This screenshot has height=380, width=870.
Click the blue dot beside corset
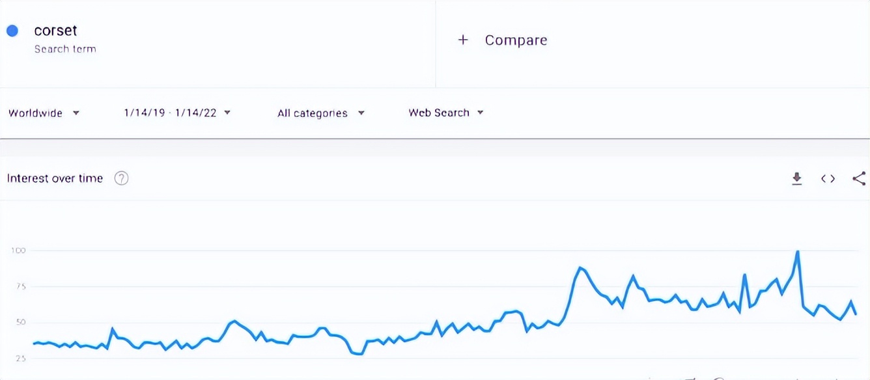click(x=12, y=31)
